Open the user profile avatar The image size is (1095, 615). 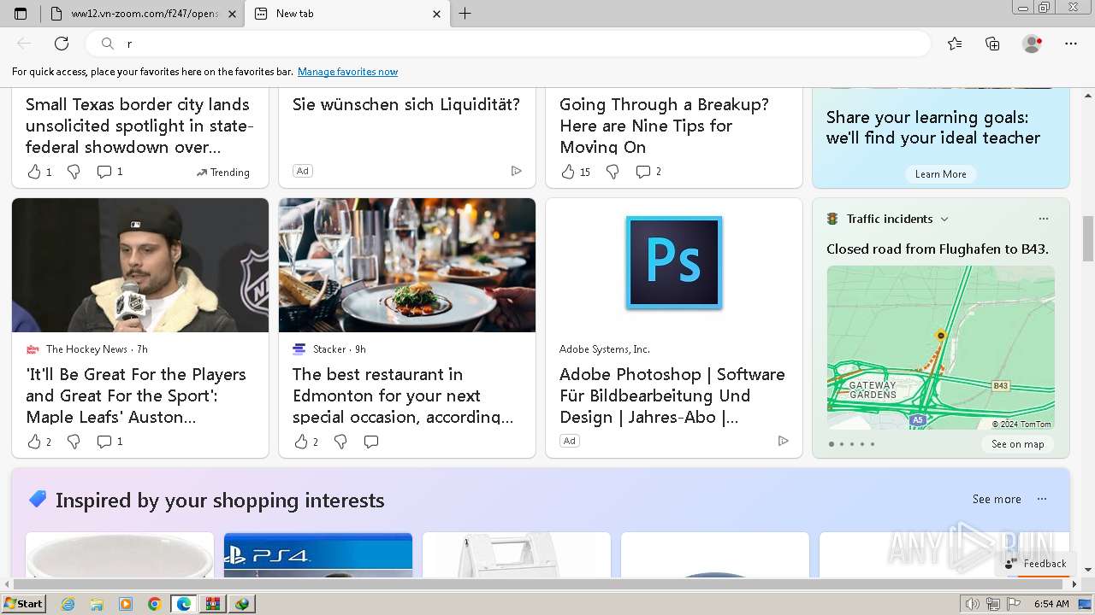point(1032,44)
